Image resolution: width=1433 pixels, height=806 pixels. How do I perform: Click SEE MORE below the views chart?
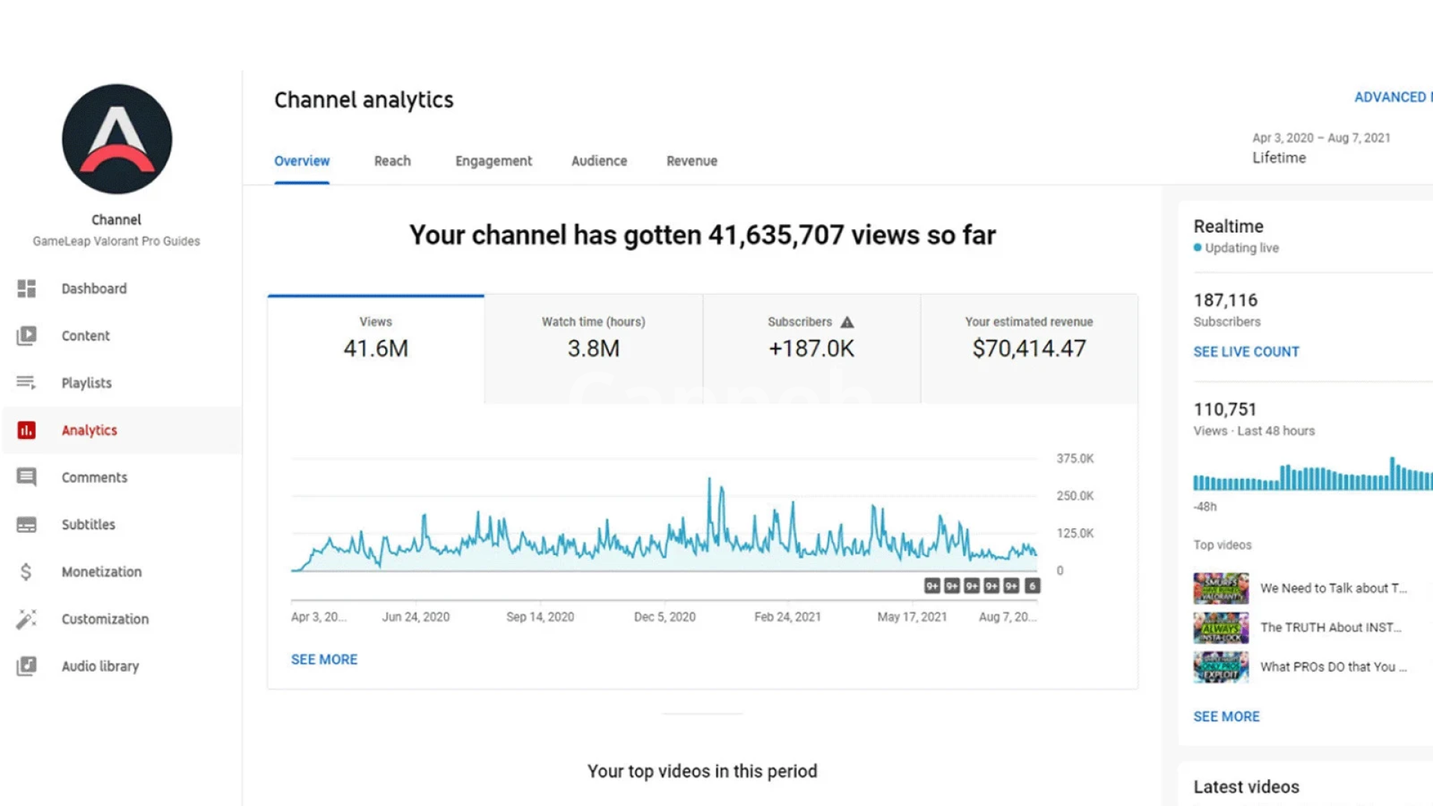(x=324, y=660)
